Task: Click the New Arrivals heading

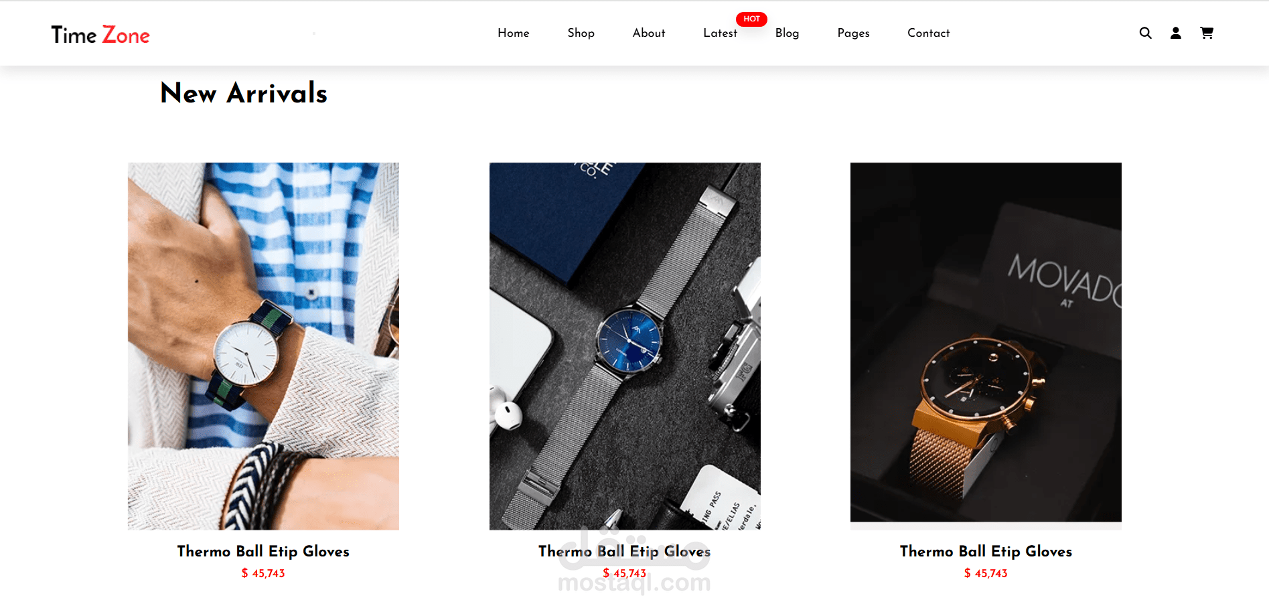Action: [x=244, y=93]
